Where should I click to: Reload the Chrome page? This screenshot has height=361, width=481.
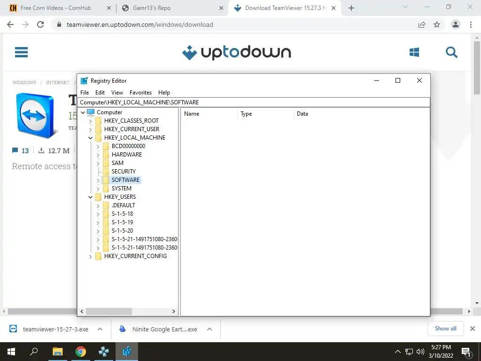tap(40, 24)
